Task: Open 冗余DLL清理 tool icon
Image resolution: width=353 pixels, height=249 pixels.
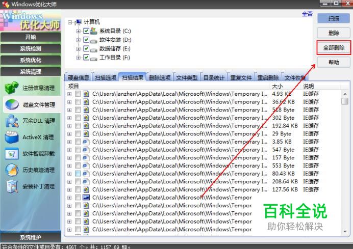Action: [x=12, y=121]
